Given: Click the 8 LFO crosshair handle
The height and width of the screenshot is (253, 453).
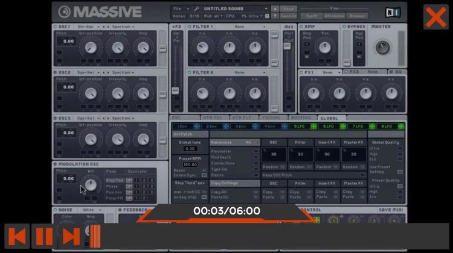Looking at the screenshot, I should [401, 126].
